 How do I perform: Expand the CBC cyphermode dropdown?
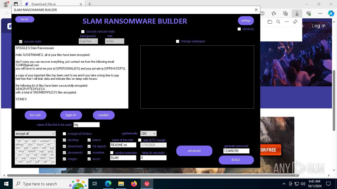[148, 134]
